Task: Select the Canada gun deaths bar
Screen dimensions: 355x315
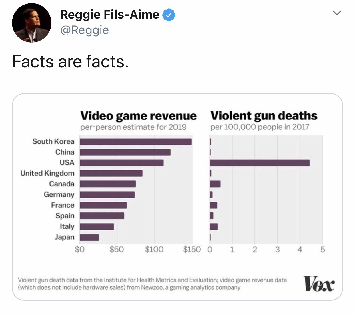Action: [215, 184]
